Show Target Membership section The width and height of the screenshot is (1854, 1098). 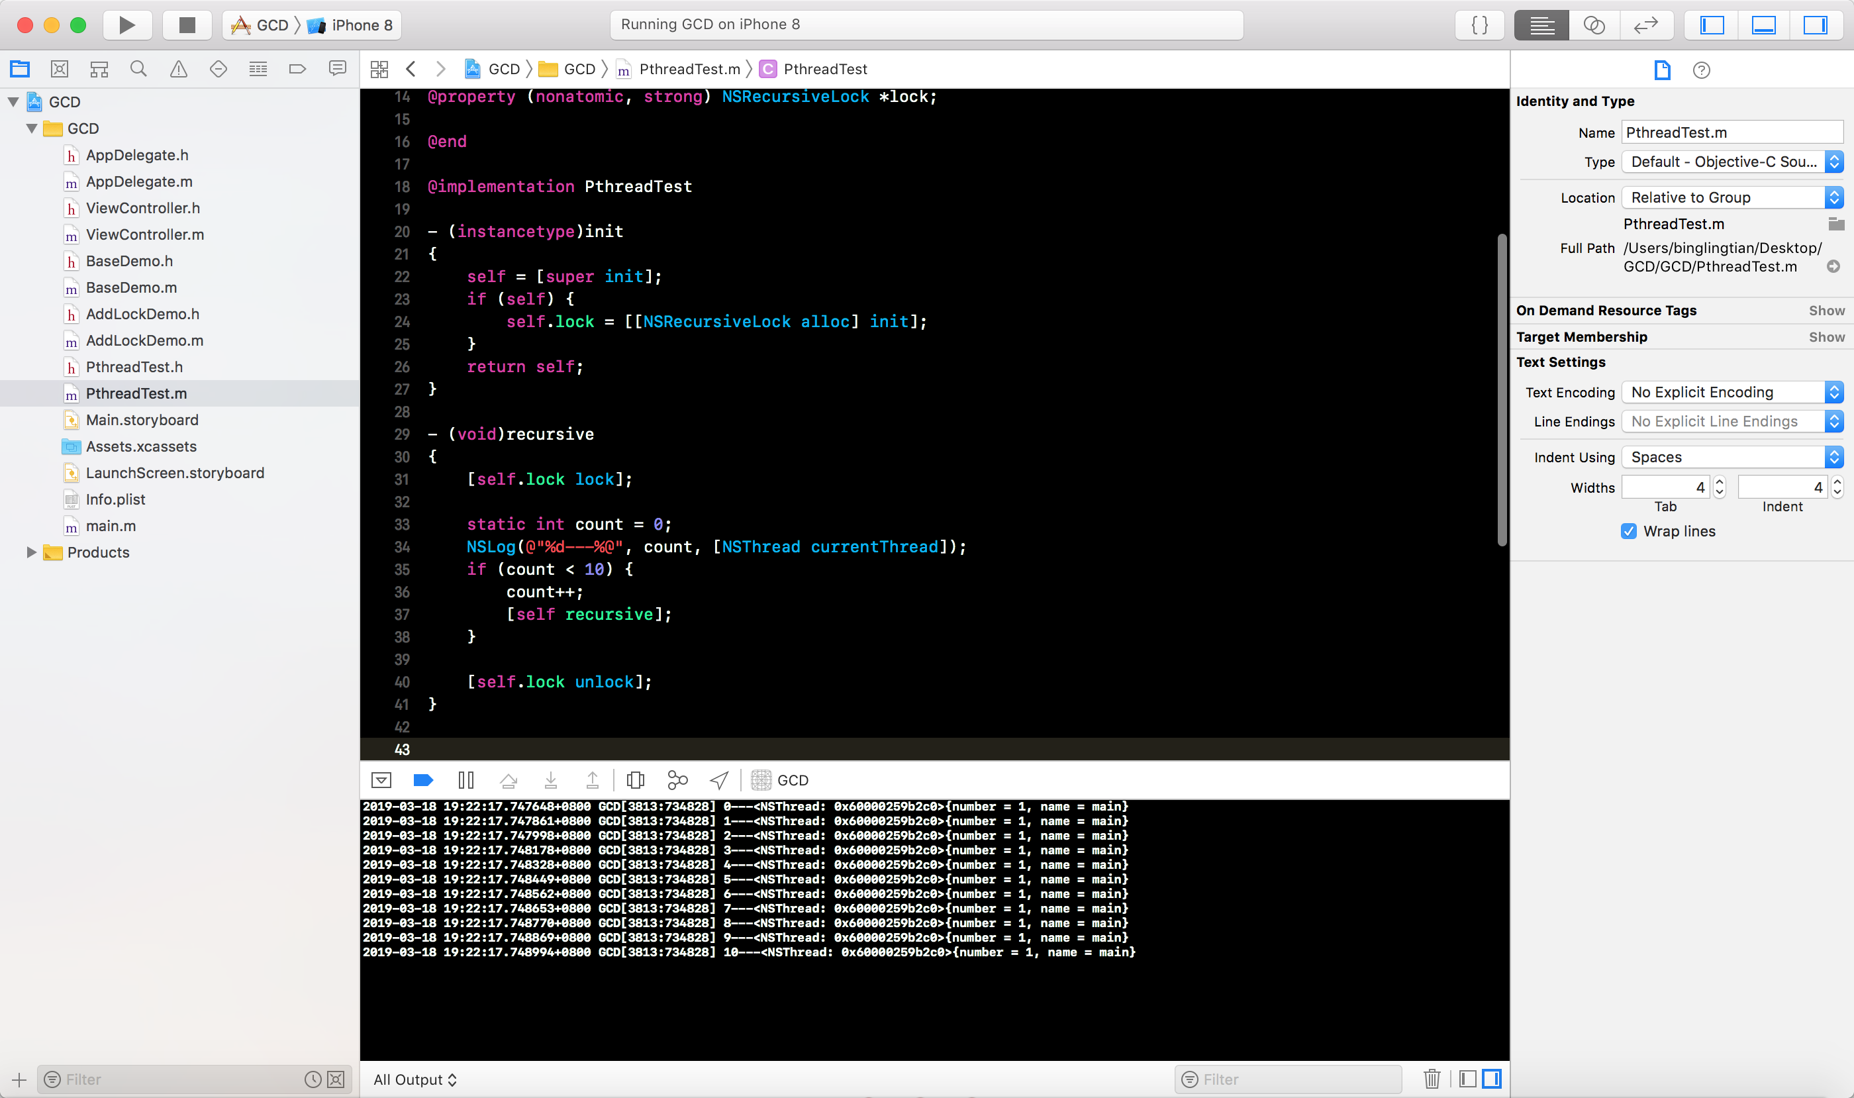pos(1827,337)
